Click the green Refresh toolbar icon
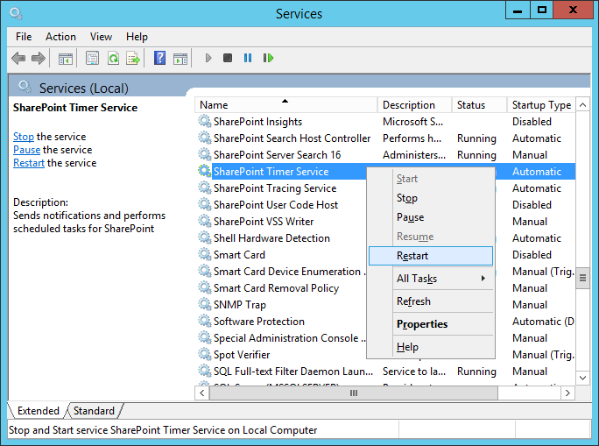Viewport: 599px width, 446px height. click(113, 58)
